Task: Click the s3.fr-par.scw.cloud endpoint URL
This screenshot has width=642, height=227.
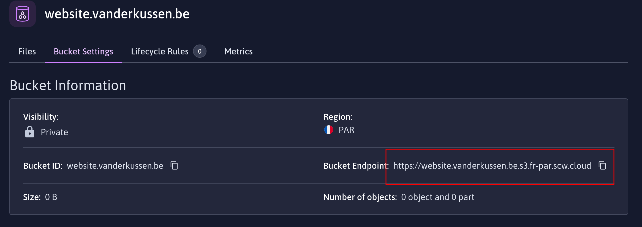Action: (x=492, y=166)
